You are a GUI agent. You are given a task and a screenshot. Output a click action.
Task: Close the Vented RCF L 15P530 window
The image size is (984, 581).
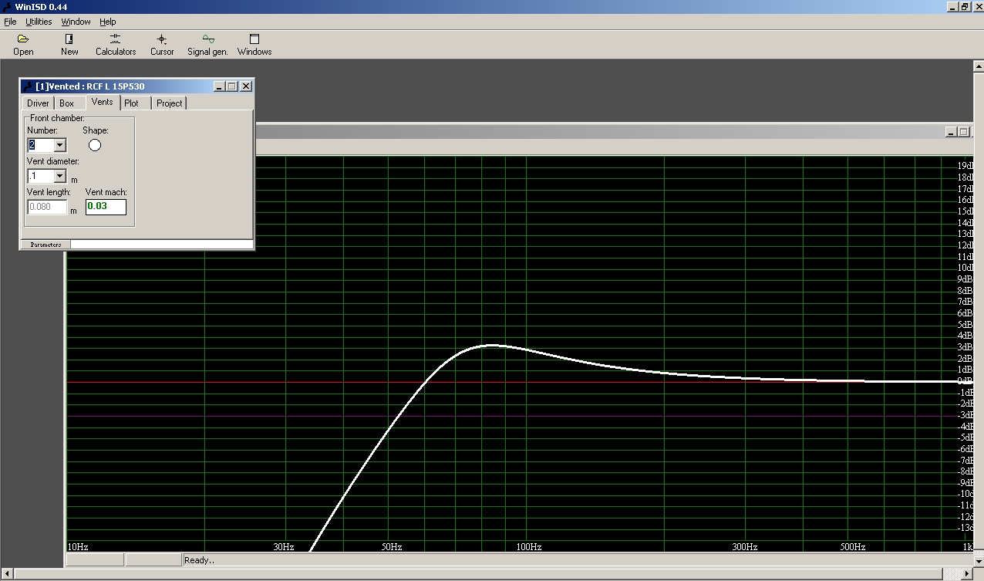point(246,86)
